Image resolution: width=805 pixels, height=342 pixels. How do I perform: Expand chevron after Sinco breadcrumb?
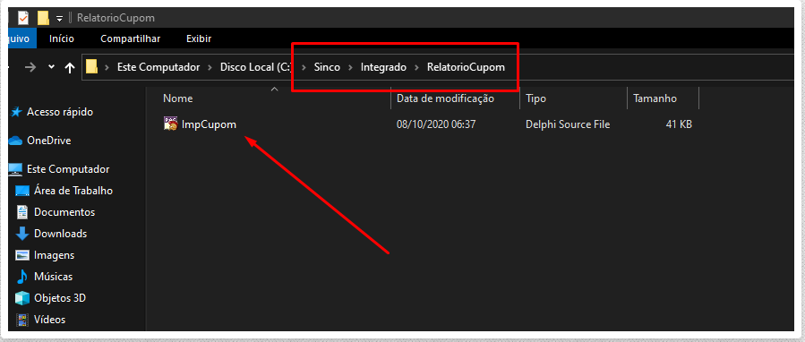[351, 67]
